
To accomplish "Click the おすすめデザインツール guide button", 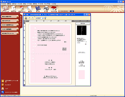I will 10,33.
